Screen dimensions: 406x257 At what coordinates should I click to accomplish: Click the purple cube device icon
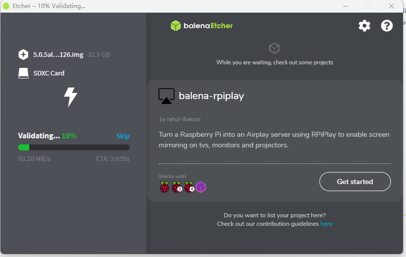pos(201,187)
